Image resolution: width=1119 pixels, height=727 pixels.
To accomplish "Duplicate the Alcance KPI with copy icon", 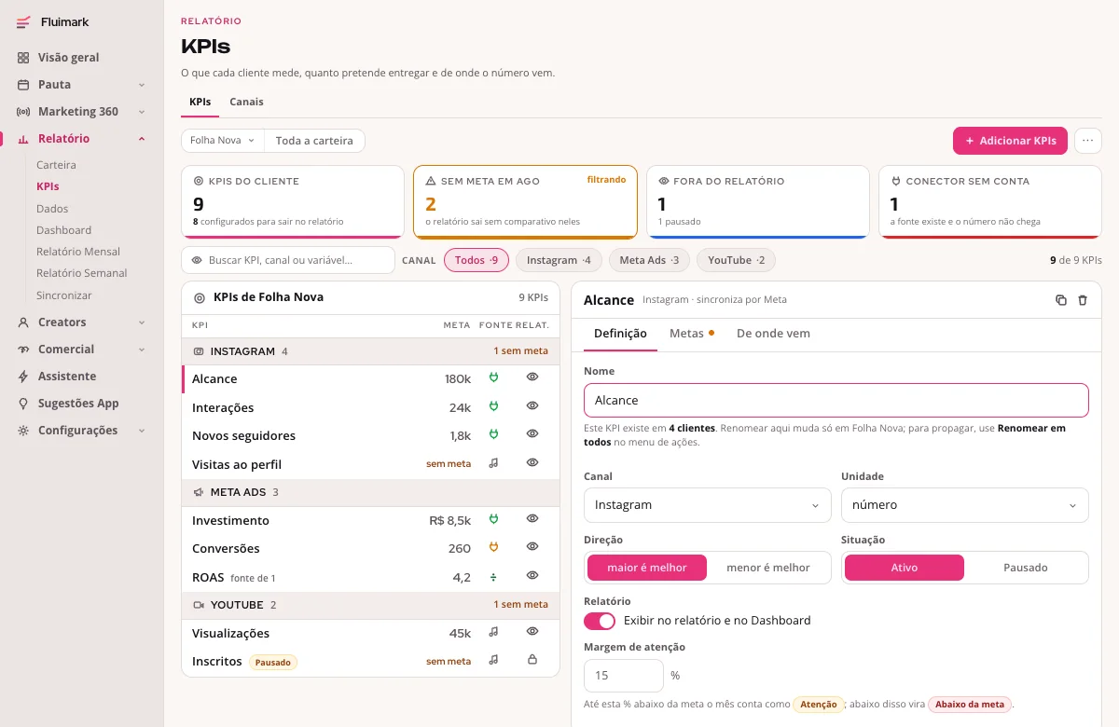I will pos(1061,300).
